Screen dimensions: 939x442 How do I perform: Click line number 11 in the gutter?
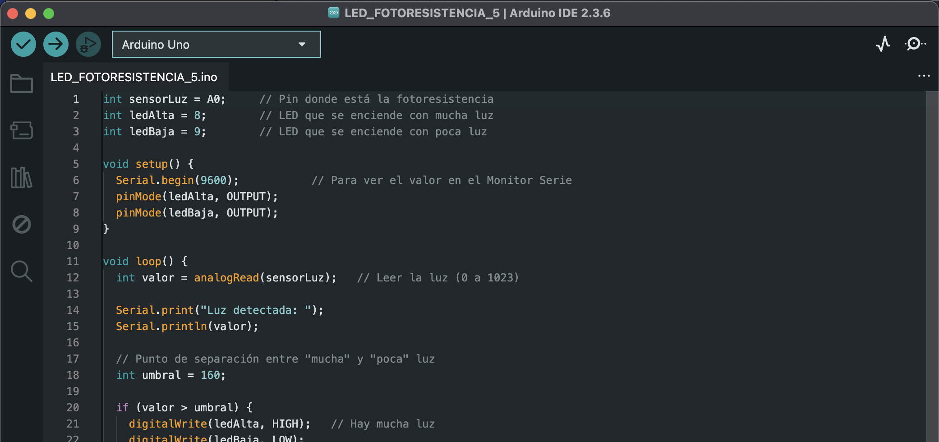73,262
